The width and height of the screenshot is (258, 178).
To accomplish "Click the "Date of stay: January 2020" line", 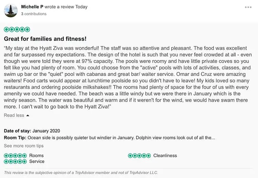I will pos(32,131).
